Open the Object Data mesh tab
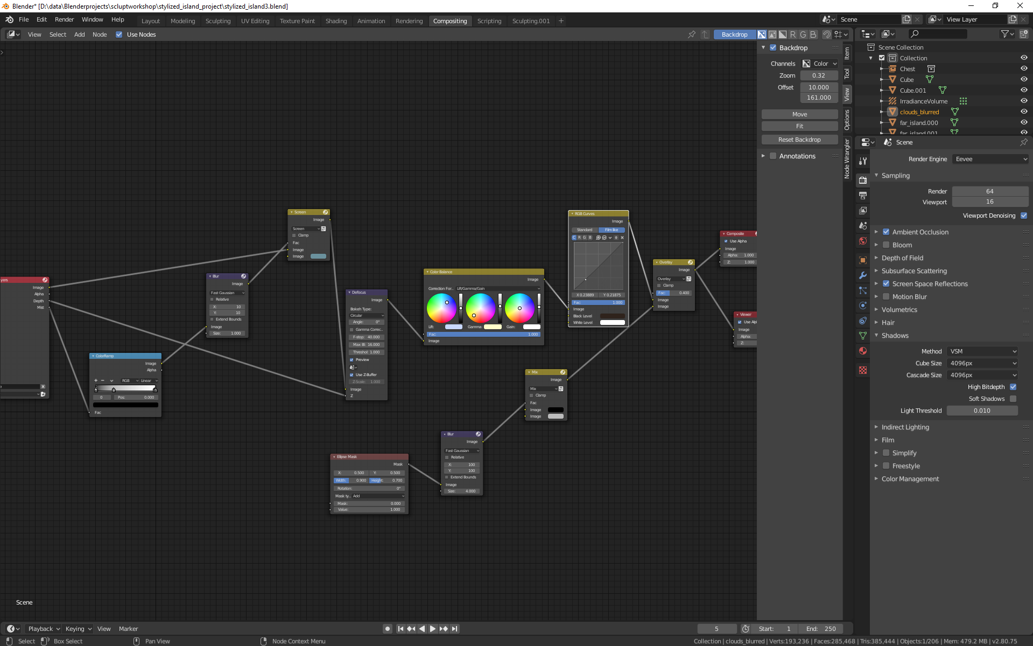This screenshot has width=1033, height=646. pos(863,336)
